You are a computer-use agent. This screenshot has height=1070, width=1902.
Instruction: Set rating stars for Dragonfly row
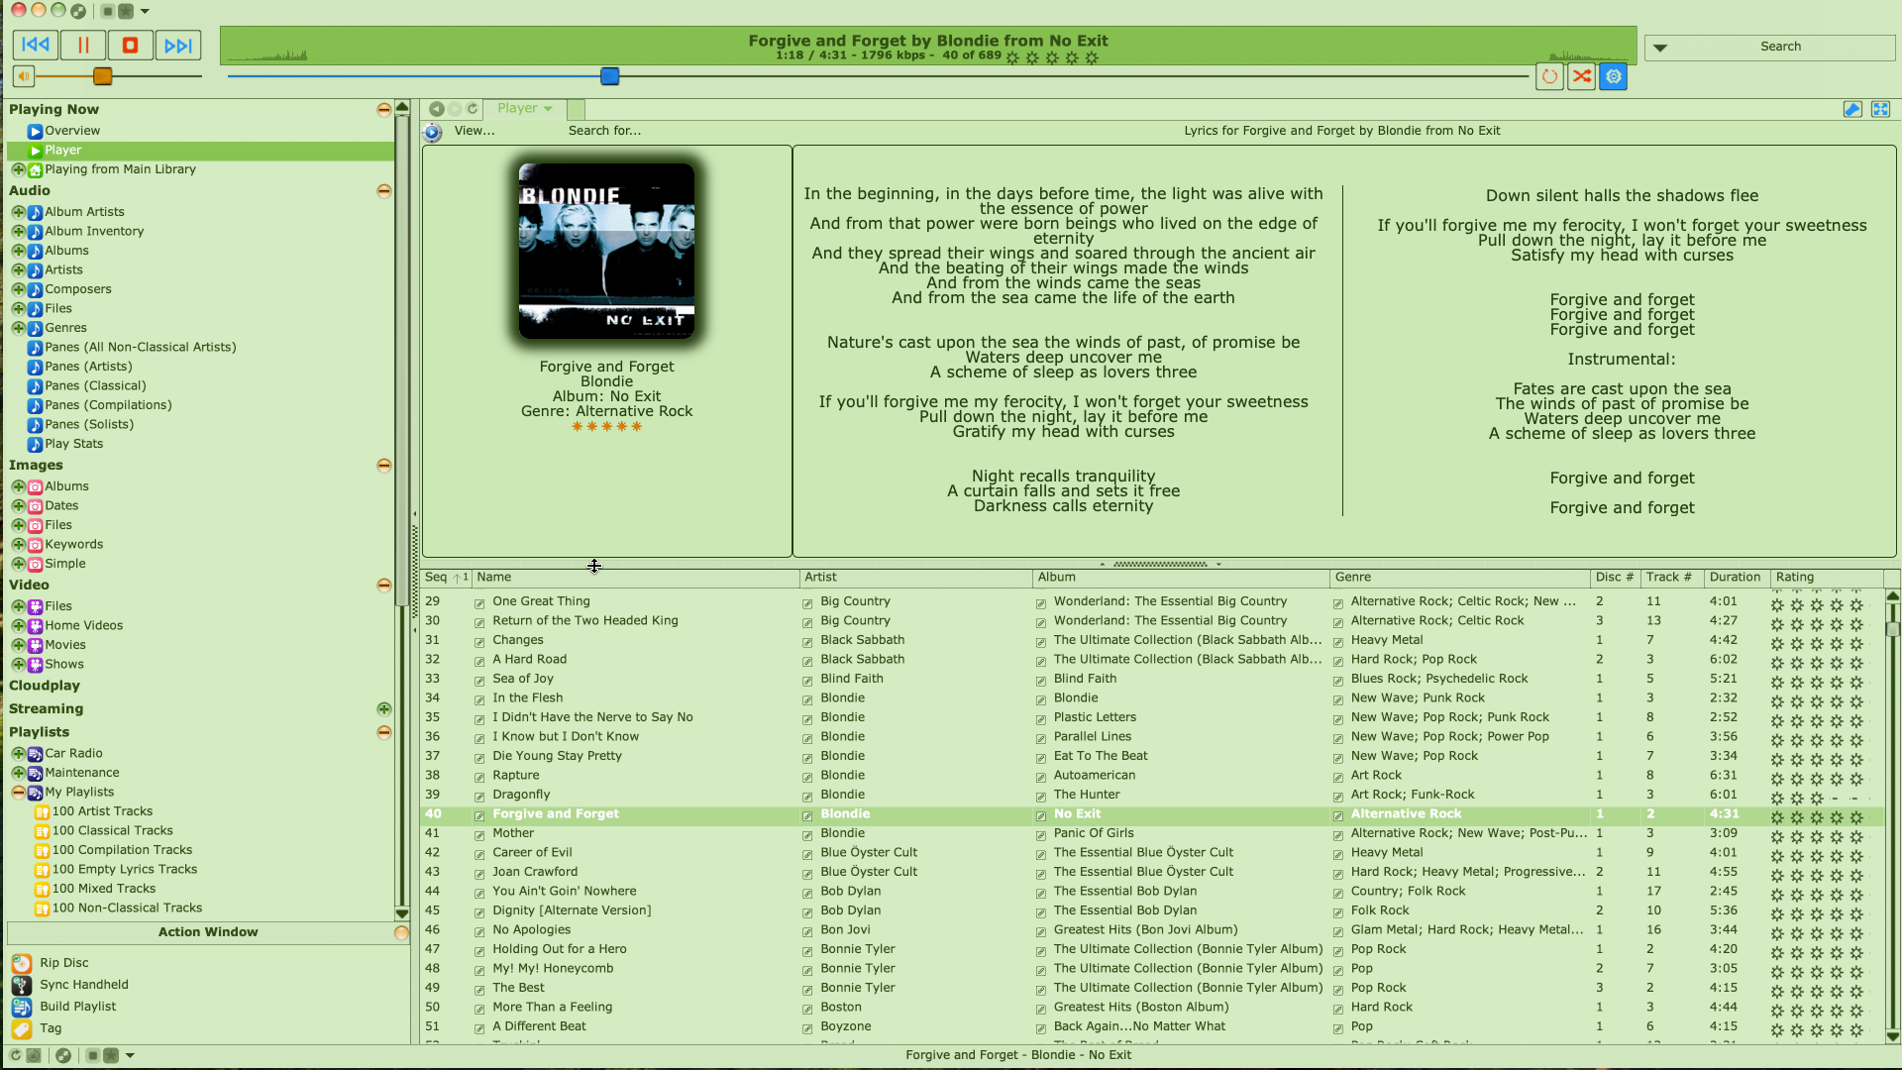click(x=1817, y=799)
